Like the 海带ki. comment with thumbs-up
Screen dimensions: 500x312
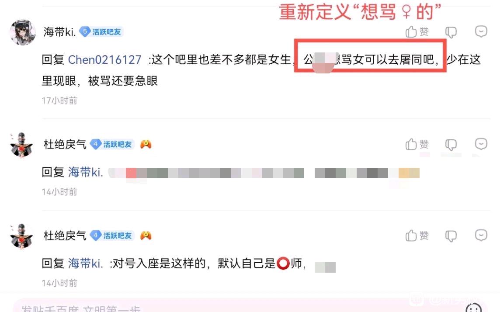417,32
